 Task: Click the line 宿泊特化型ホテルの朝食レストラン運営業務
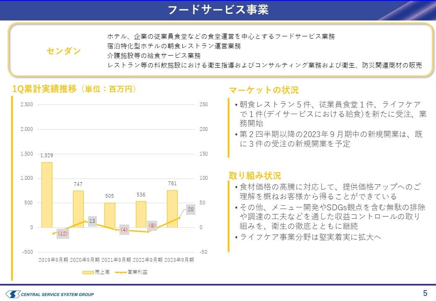[174, 46]
